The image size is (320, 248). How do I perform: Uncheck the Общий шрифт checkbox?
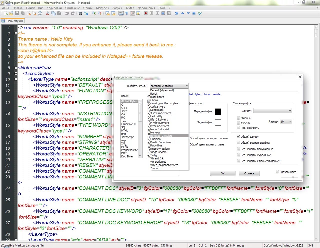238,137
